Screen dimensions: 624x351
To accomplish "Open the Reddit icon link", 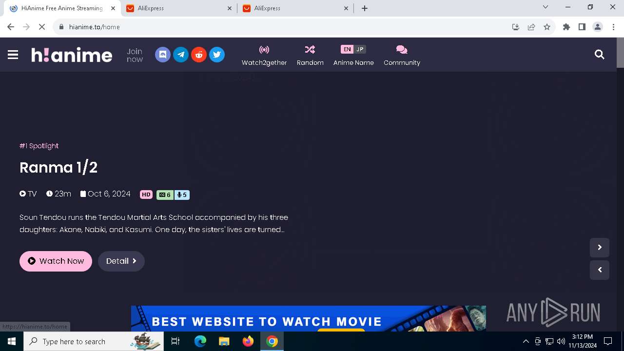I will (199, 55).
